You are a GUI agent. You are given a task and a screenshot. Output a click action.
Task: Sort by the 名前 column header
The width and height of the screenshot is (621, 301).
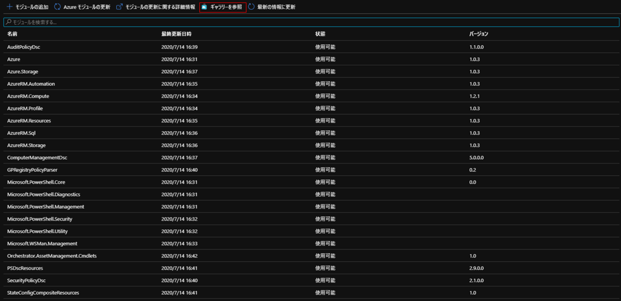(12, 34)
